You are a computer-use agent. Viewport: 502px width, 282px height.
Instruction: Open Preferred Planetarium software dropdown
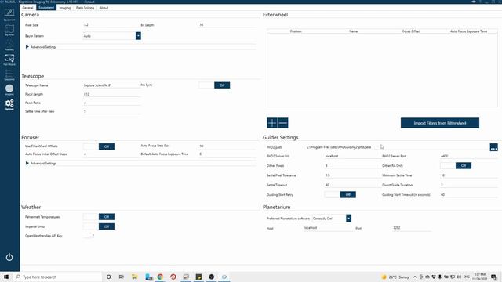[348, 218]
